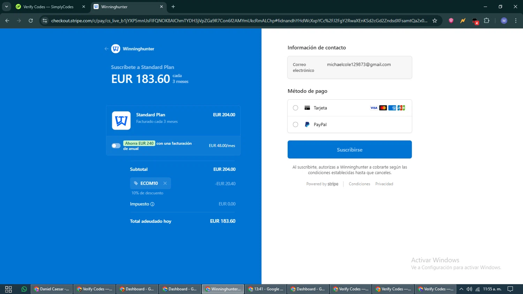Open the uBlock shield extension

coord(451,21)
